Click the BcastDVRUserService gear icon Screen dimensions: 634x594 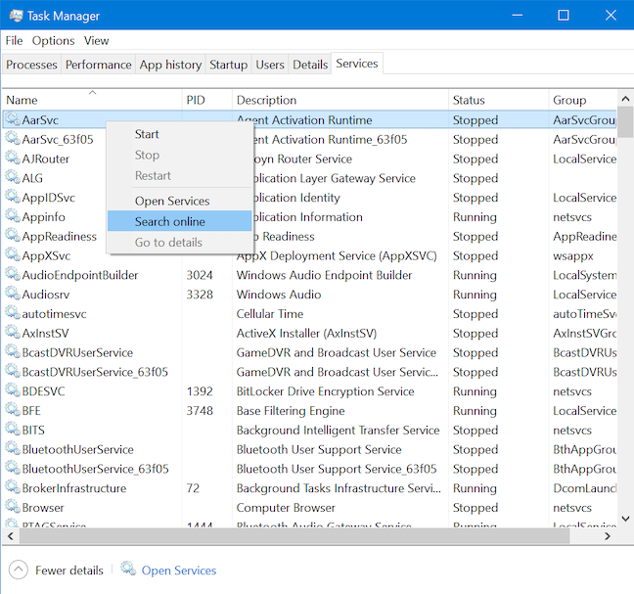point(13,352)
